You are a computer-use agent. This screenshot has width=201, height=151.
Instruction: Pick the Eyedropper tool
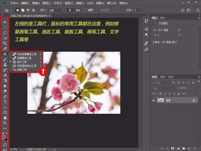(5, 49)
